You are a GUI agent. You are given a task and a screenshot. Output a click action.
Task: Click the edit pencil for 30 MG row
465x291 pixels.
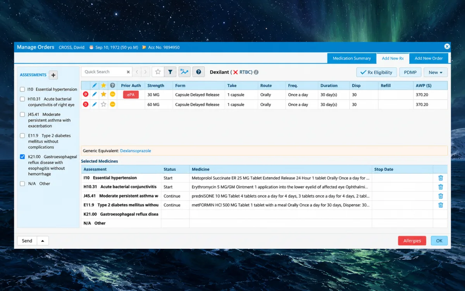pos(95,95)
